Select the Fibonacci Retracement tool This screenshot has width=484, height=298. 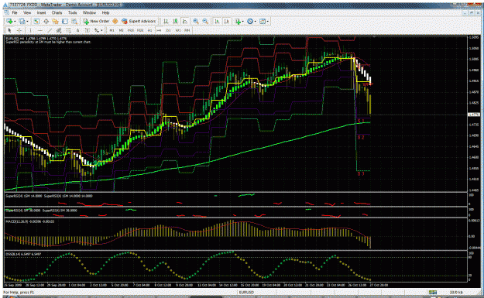[68, 30]
